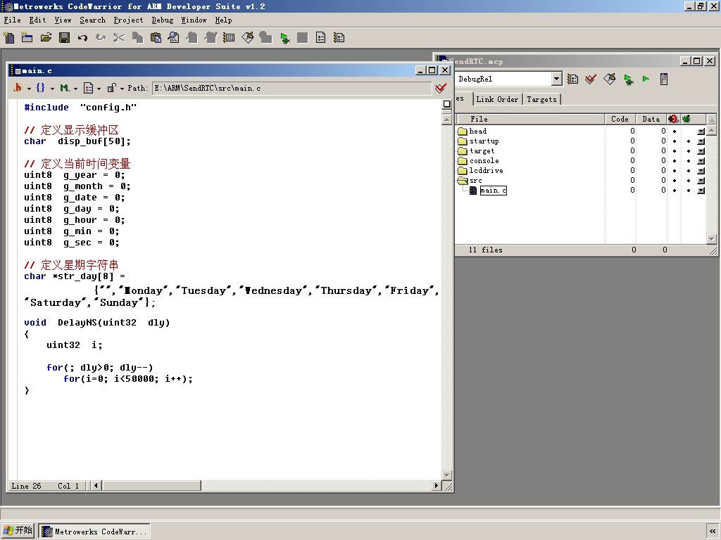Open the File menu
The width and height of the screenshot is (721, 540).
click(x=13, y=20)
